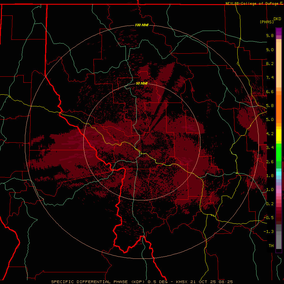Click the 7.4 scale value
284x284 pixels.
(270, 78)
